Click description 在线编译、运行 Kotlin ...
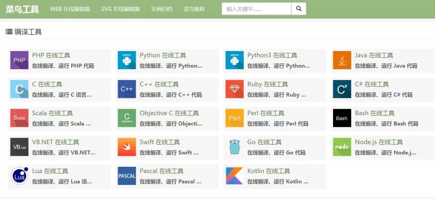The height and width of the screenshot is (199, 435). [278, 181]
